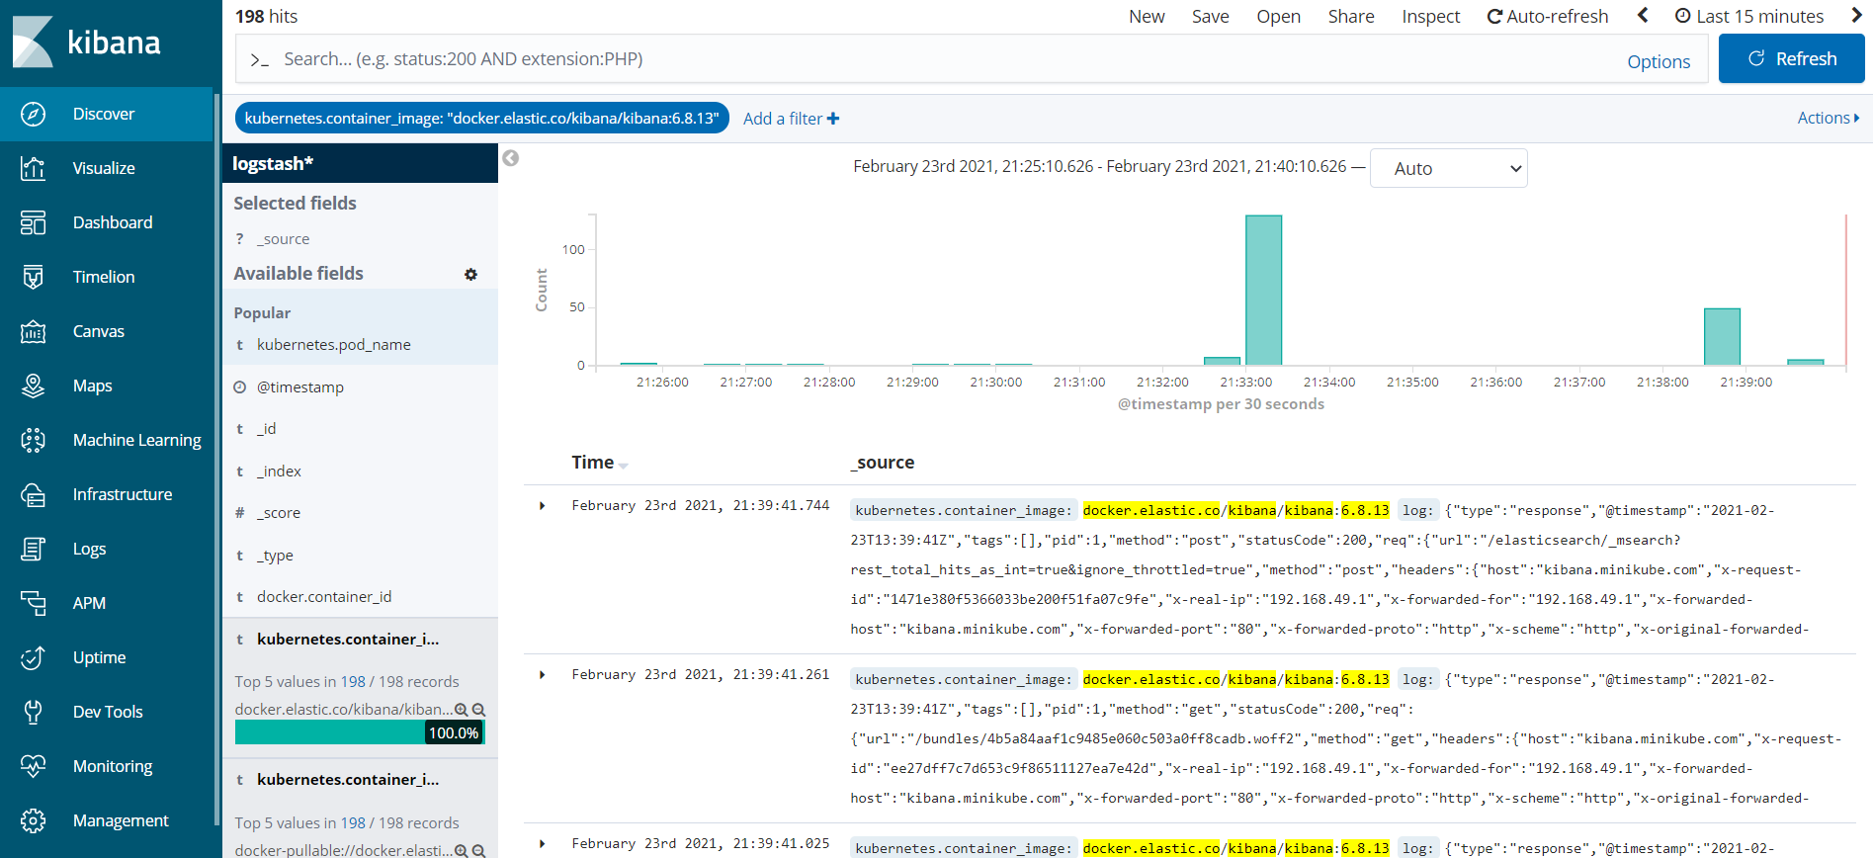Open the Management gear icon

pyautogui.click(x=33, y=820)
